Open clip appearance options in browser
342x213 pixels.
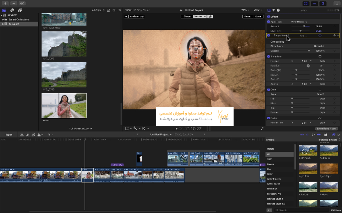(114, 10)
